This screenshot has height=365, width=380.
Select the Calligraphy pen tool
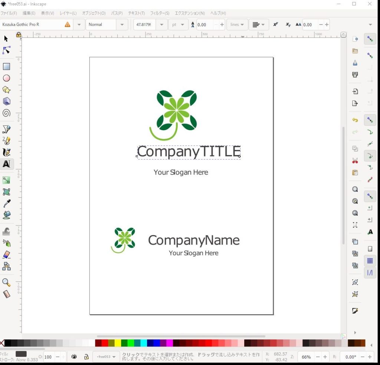(x=6, y=152)
